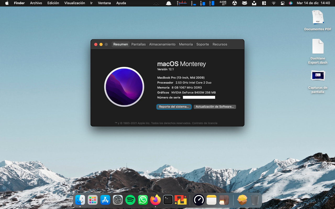The height and width of the screenshot is (209, 335).
Task: Click the CPU usage indicator in the menu bar
Action: pyautogui.click(x=212, y=3)
